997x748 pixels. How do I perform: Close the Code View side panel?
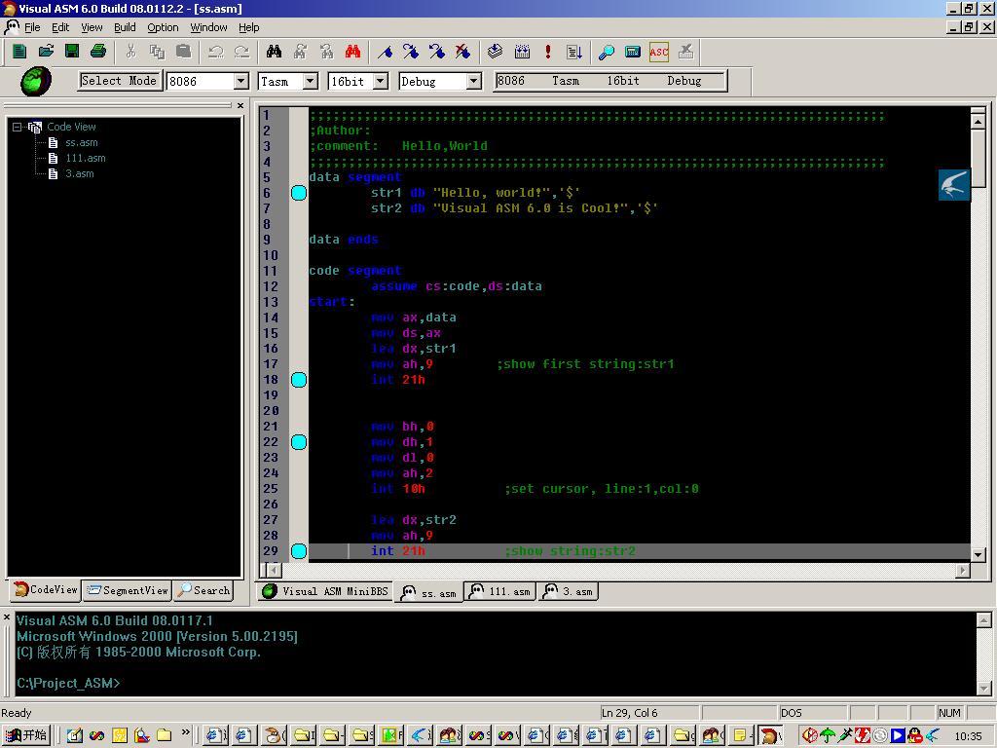tap(240, 105)
